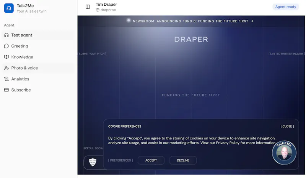Screen dimensions: 306x178
Task: Open the Subscribe page
Action: [38, 90]
